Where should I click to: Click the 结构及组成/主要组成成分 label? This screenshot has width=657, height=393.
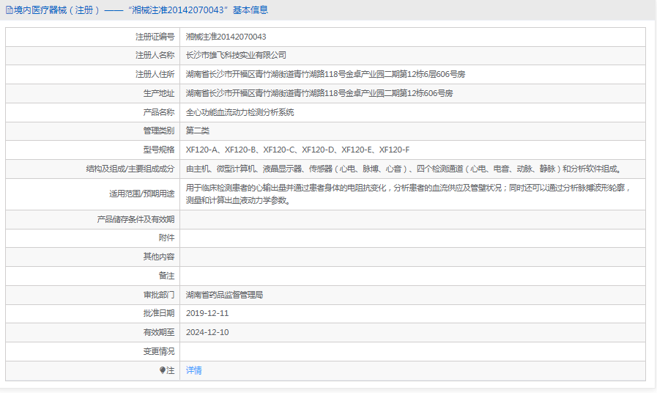click(x=130, y=169)
